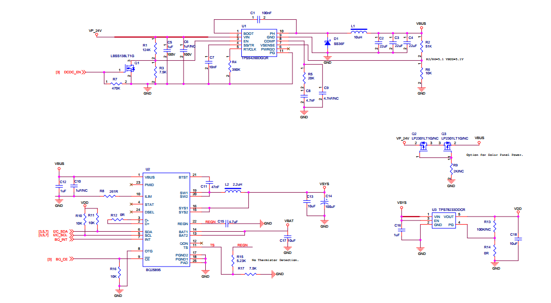Image resolution: width=551 pixels, height=303 pixels.
Task: Select the U3 regulator chip body
Action: tap(444, 221)
